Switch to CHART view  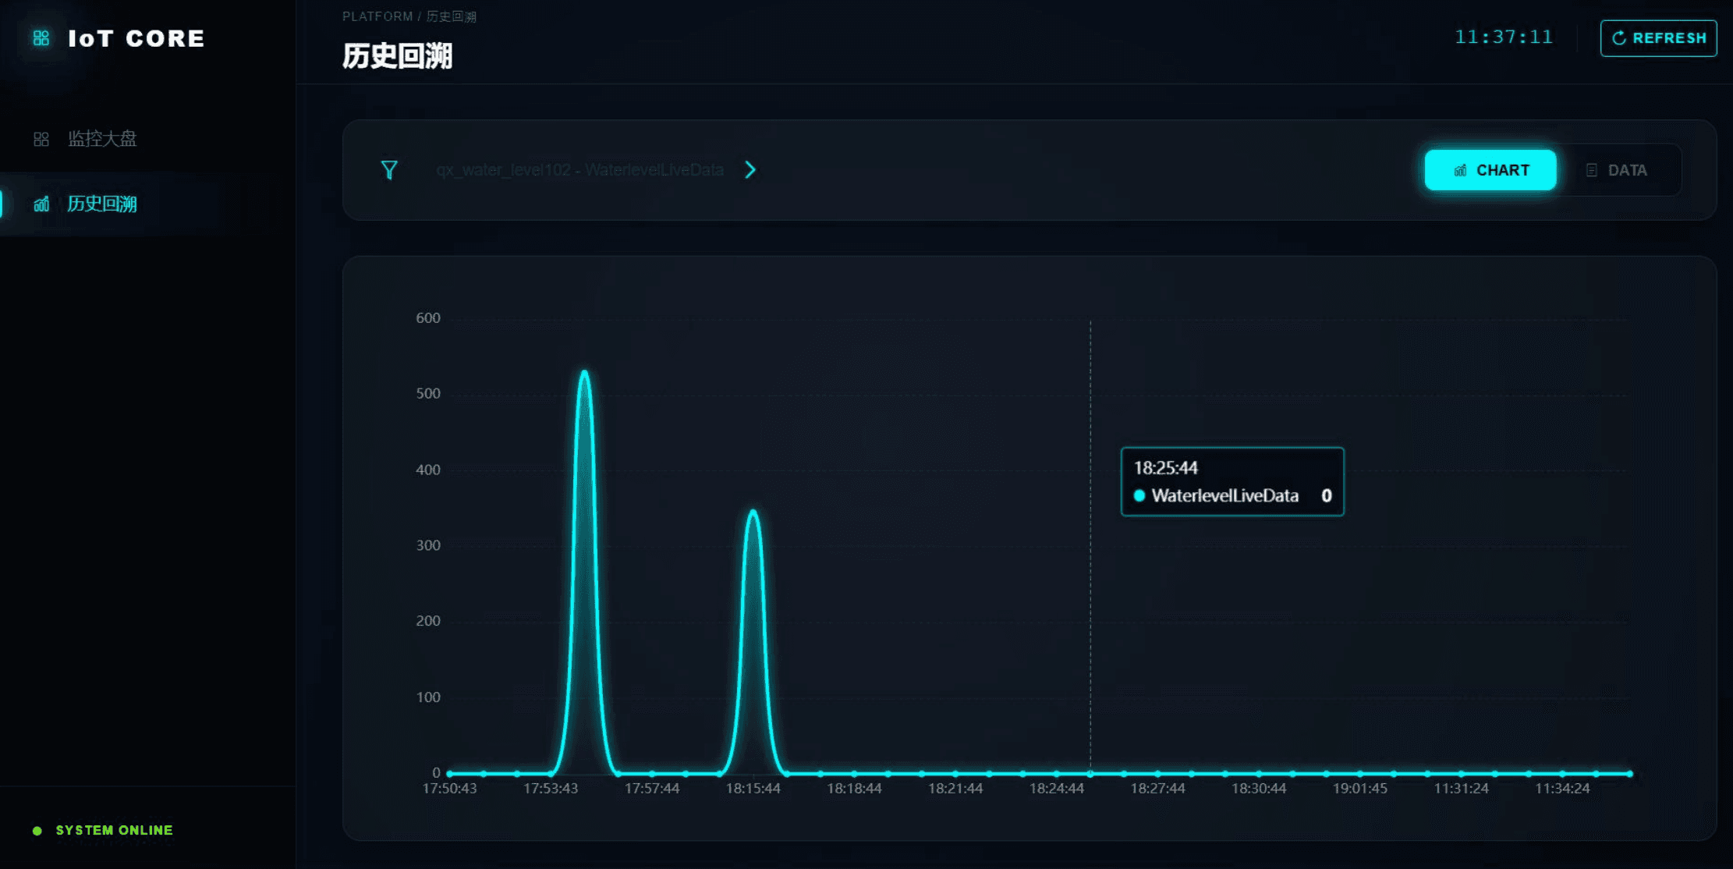click(1490, 170)
